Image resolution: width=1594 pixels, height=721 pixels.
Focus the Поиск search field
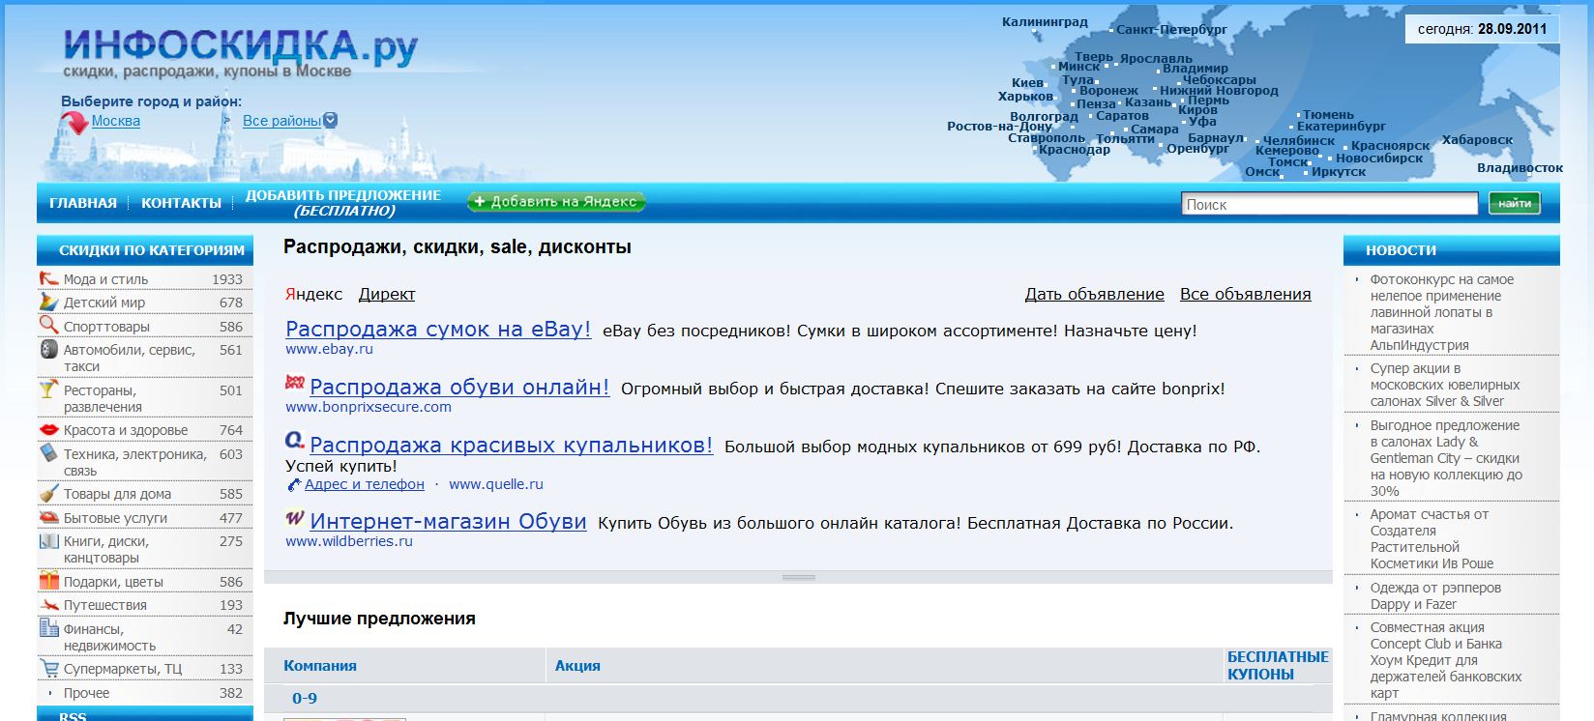click(1330, 204)
